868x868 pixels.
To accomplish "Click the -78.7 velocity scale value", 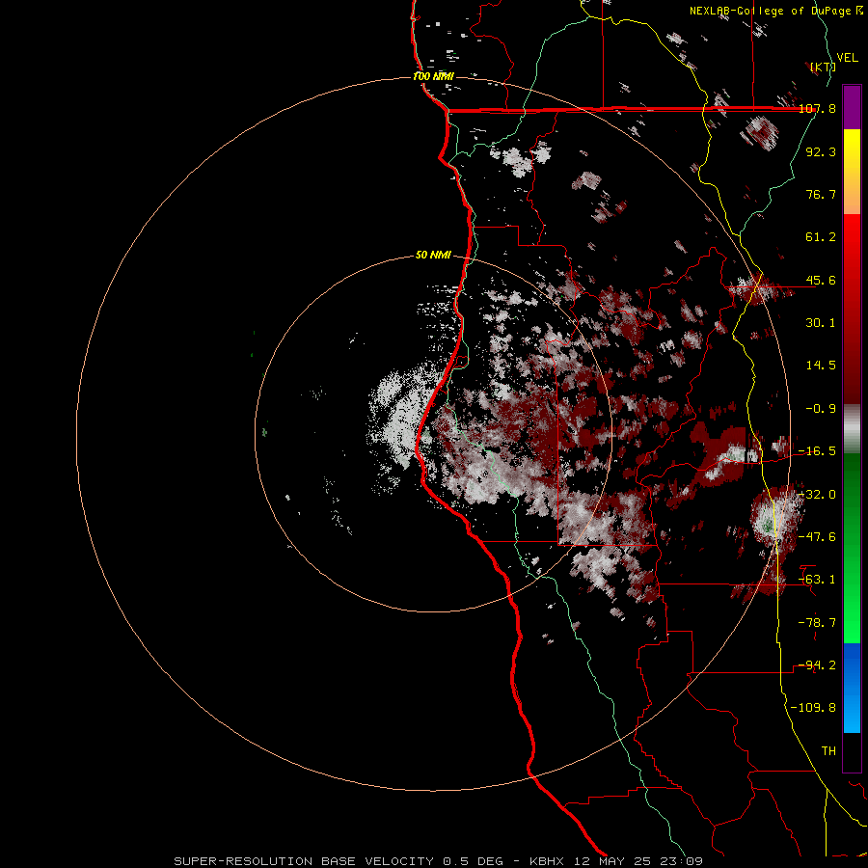I will (x=817, y=623).
